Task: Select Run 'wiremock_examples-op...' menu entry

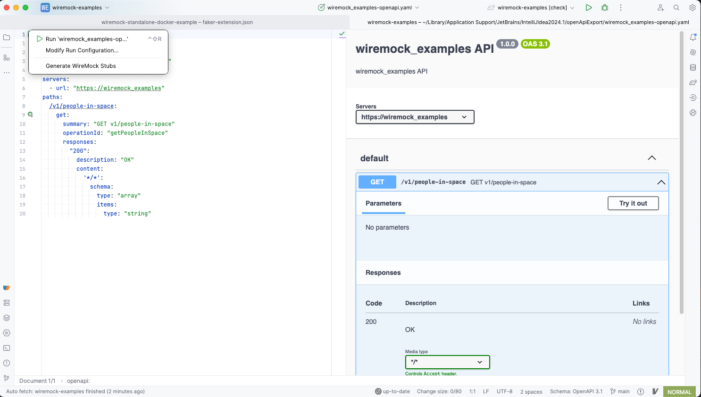Action: click(x=99, y=39)
